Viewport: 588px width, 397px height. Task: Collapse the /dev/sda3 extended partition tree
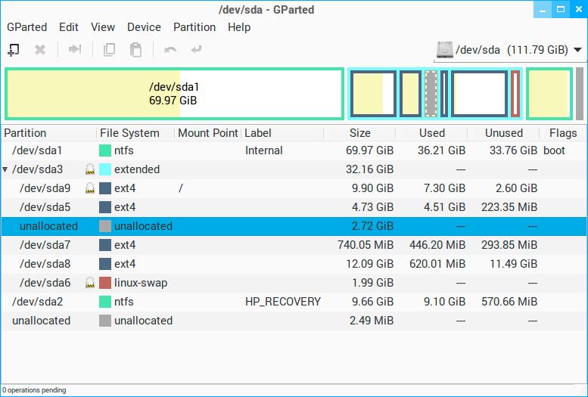pyautogui.click(x=6, y=169)
